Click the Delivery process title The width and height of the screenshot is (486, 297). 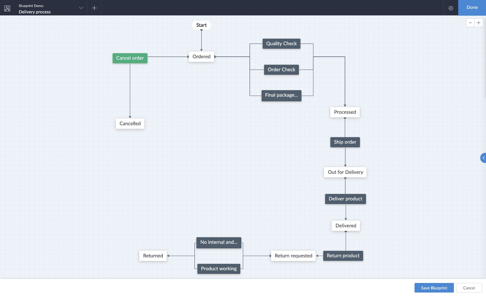pyautogui.click(x=35, y=12)
